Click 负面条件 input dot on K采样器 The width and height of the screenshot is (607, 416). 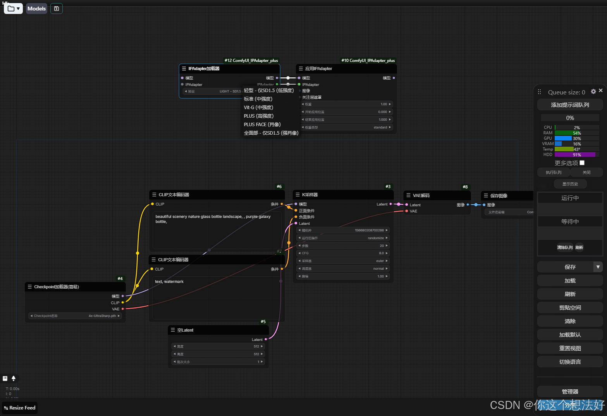(296, 217)
